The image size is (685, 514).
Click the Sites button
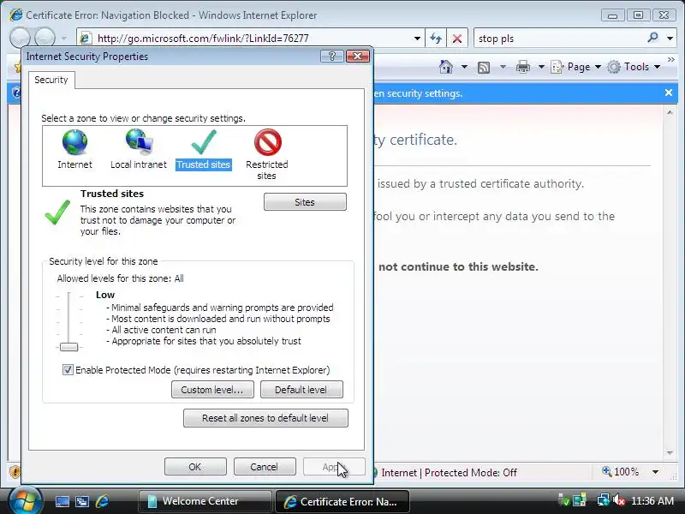click(x=305, y=202)
